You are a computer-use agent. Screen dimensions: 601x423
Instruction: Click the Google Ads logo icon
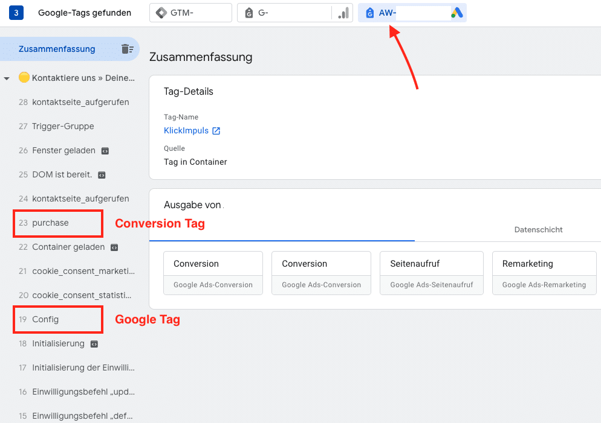pos(457,13)
